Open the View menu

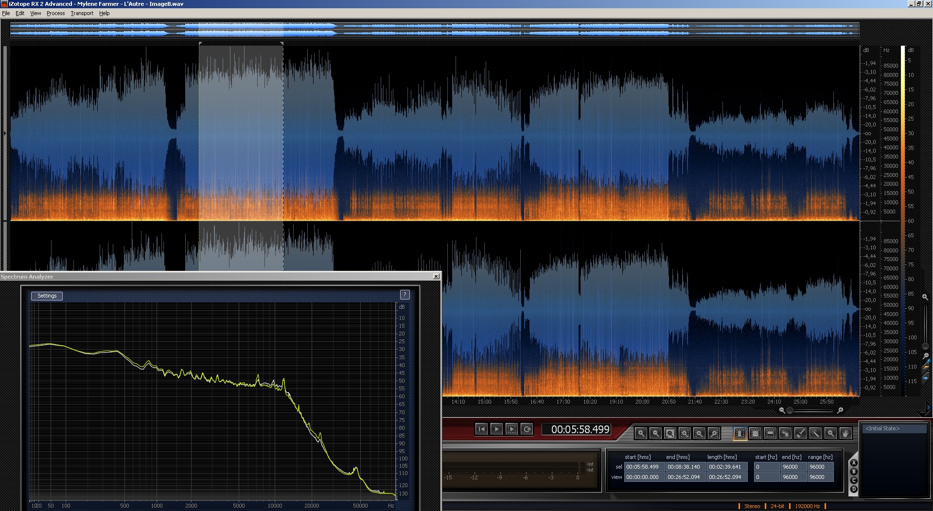pos(35,13)
